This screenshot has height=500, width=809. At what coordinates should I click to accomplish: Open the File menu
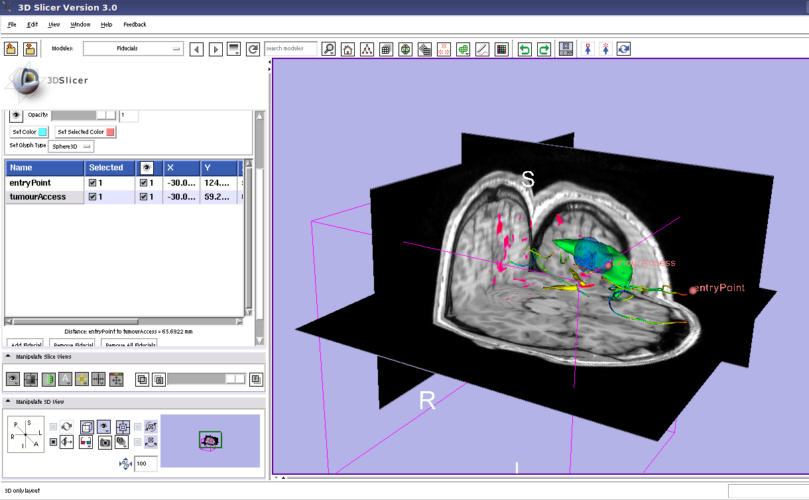[12, 25]
